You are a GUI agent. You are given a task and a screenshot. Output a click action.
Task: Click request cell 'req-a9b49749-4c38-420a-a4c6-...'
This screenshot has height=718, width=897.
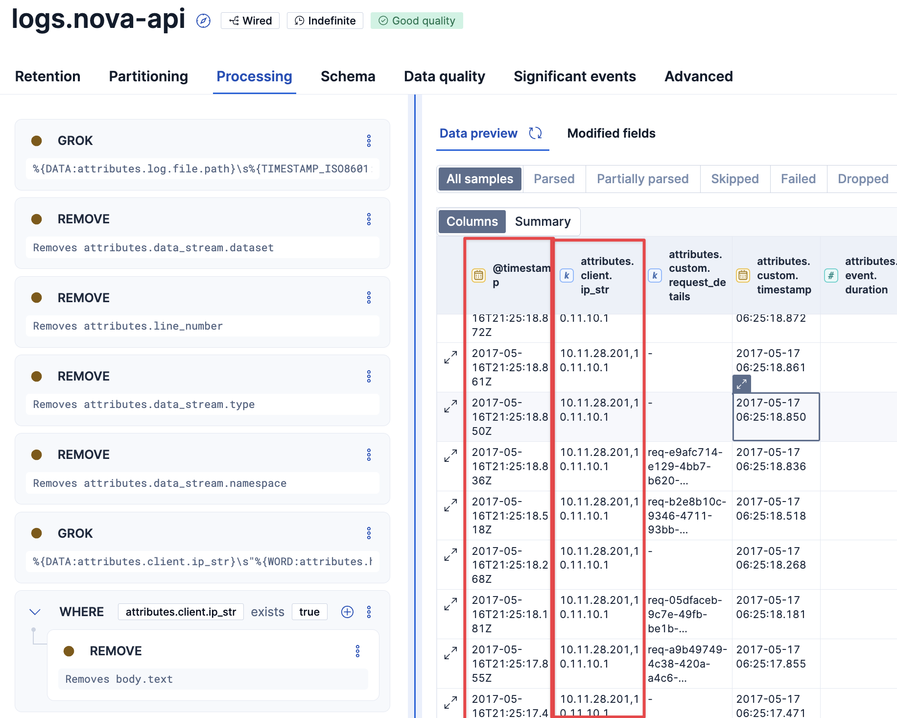pos(688,664)
